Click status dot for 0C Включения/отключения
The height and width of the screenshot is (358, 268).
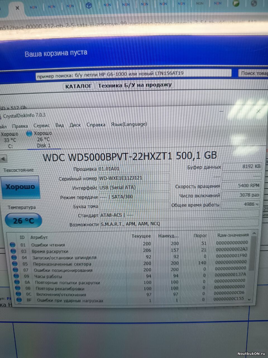point(19,294)
